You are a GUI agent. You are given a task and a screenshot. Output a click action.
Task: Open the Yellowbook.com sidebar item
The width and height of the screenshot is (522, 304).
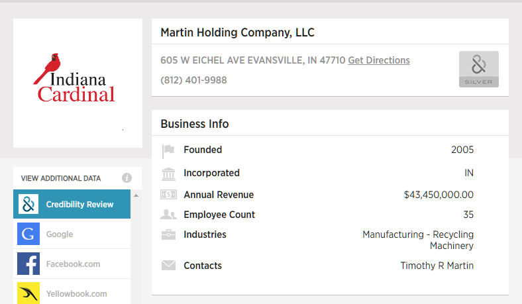click(x=76, y=293)
